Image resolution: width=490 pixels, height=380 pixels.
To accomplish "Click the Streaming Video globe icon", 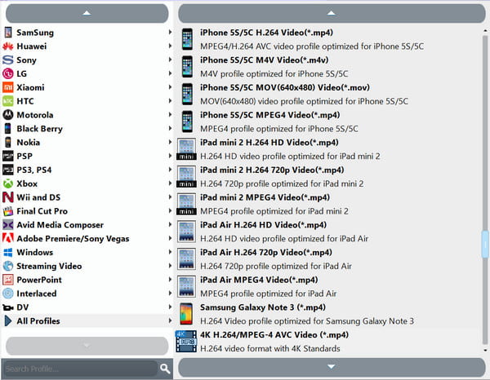I will [8, 266].
